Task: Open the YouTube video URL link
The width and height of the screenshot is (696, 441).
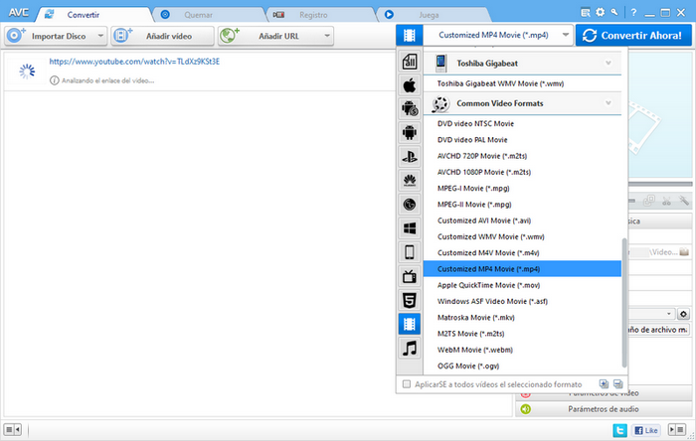Action: pyautogui.click(x=134, y=62)
